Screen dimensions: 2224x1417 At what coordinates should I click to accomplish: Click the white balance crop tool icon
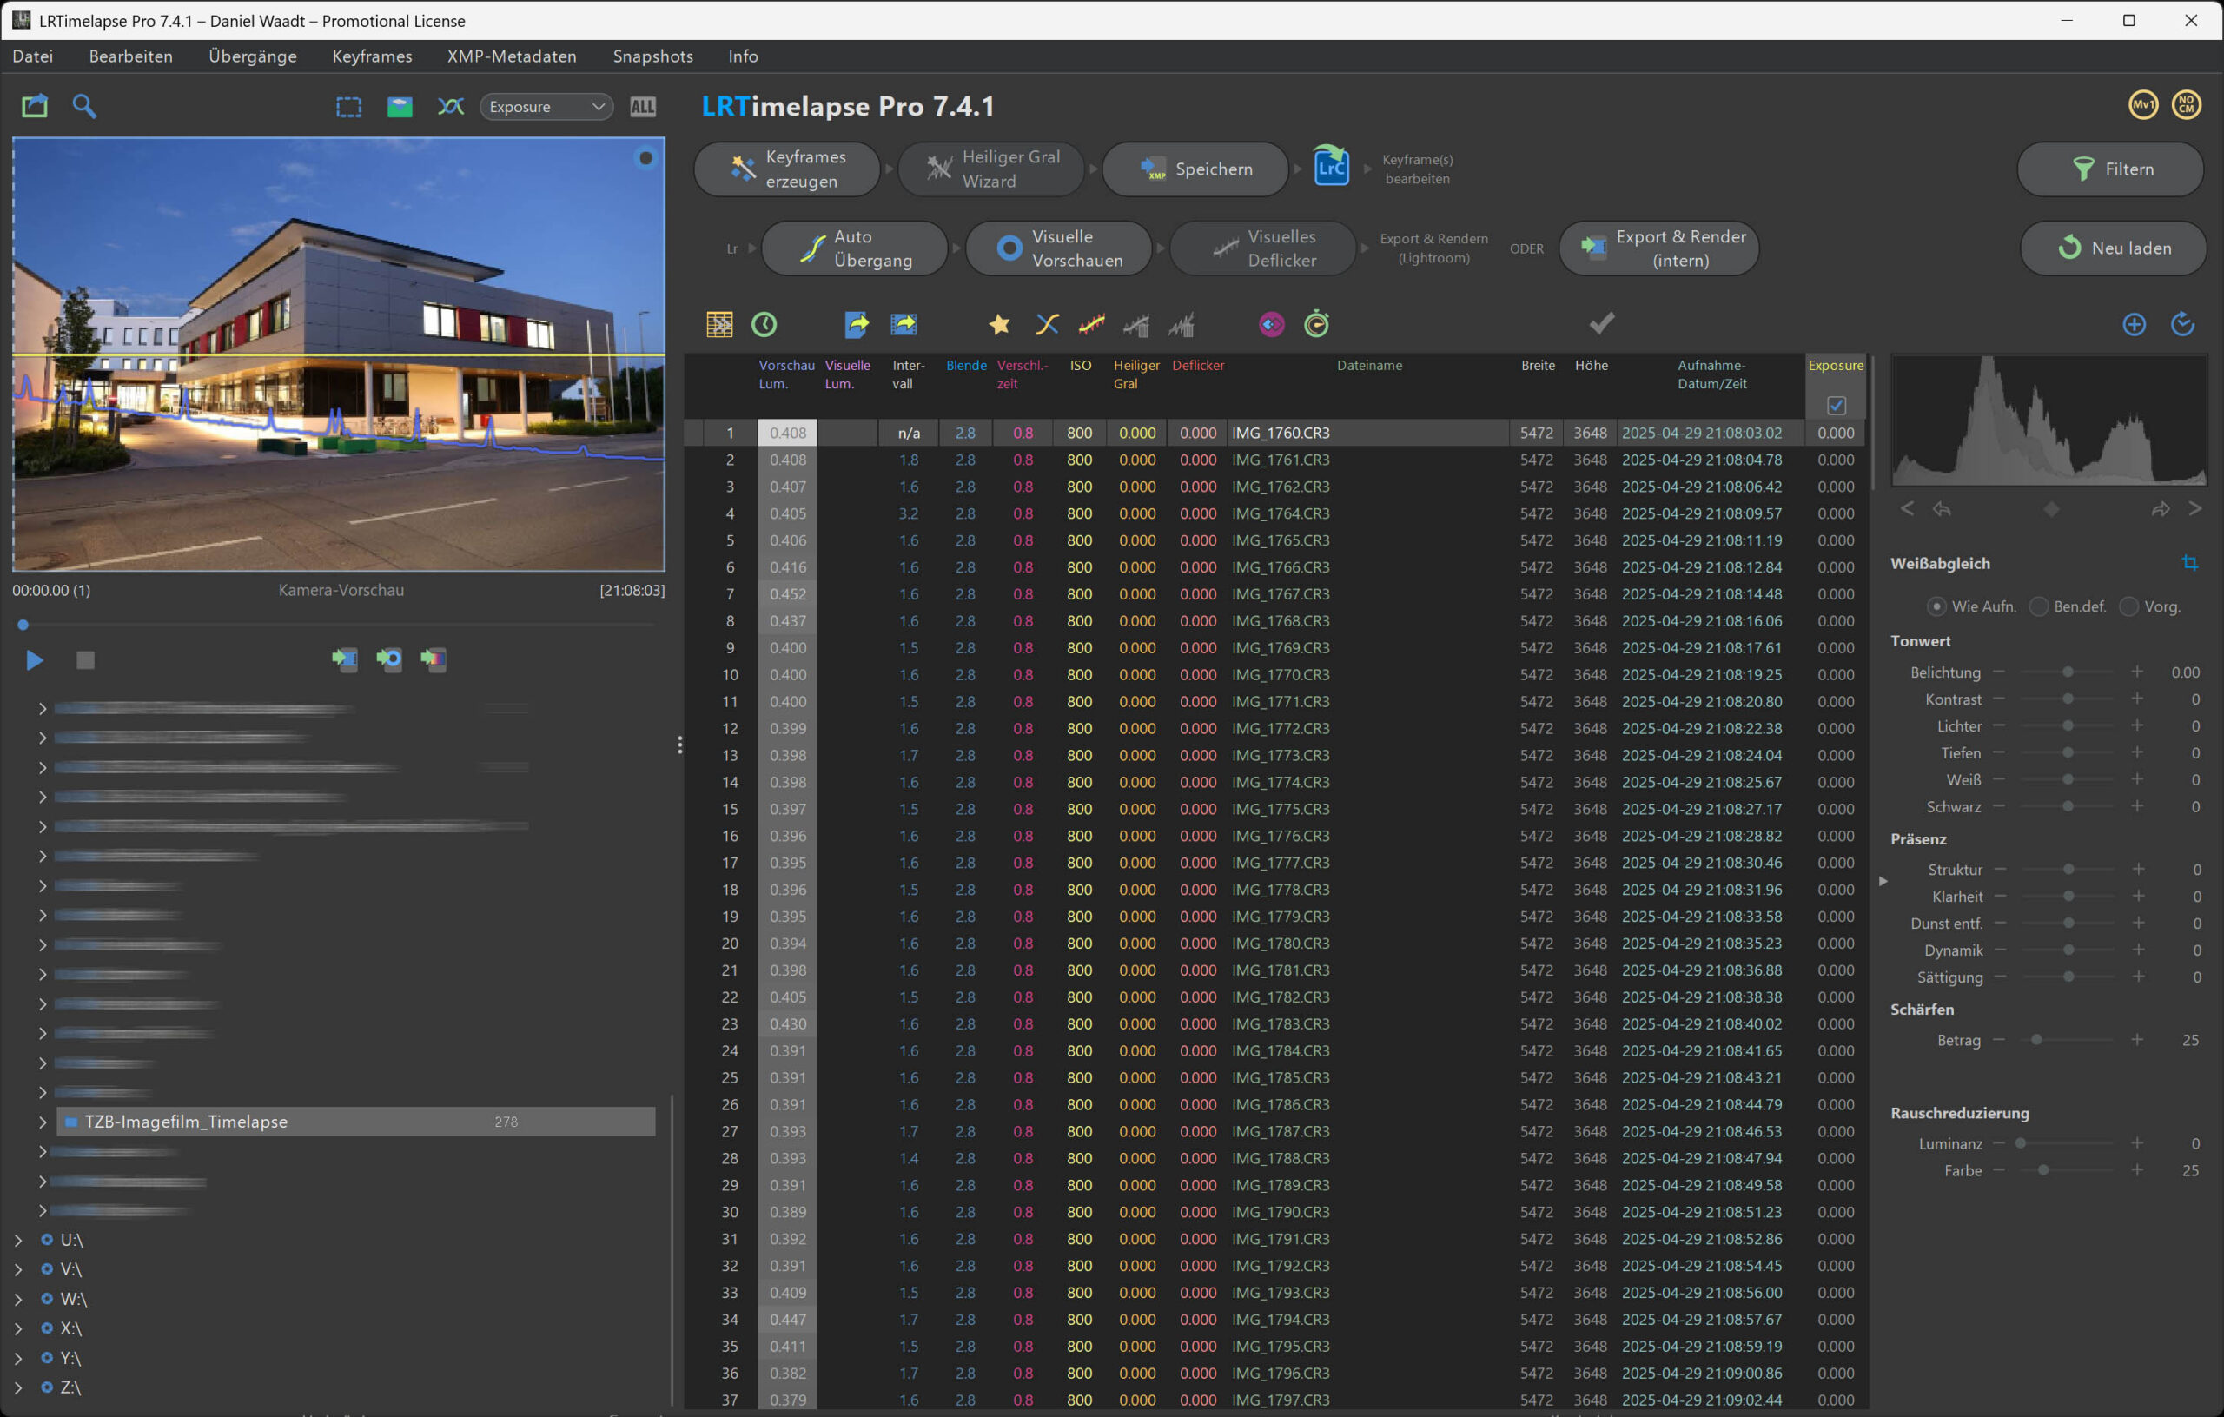tap(2189, 563)
